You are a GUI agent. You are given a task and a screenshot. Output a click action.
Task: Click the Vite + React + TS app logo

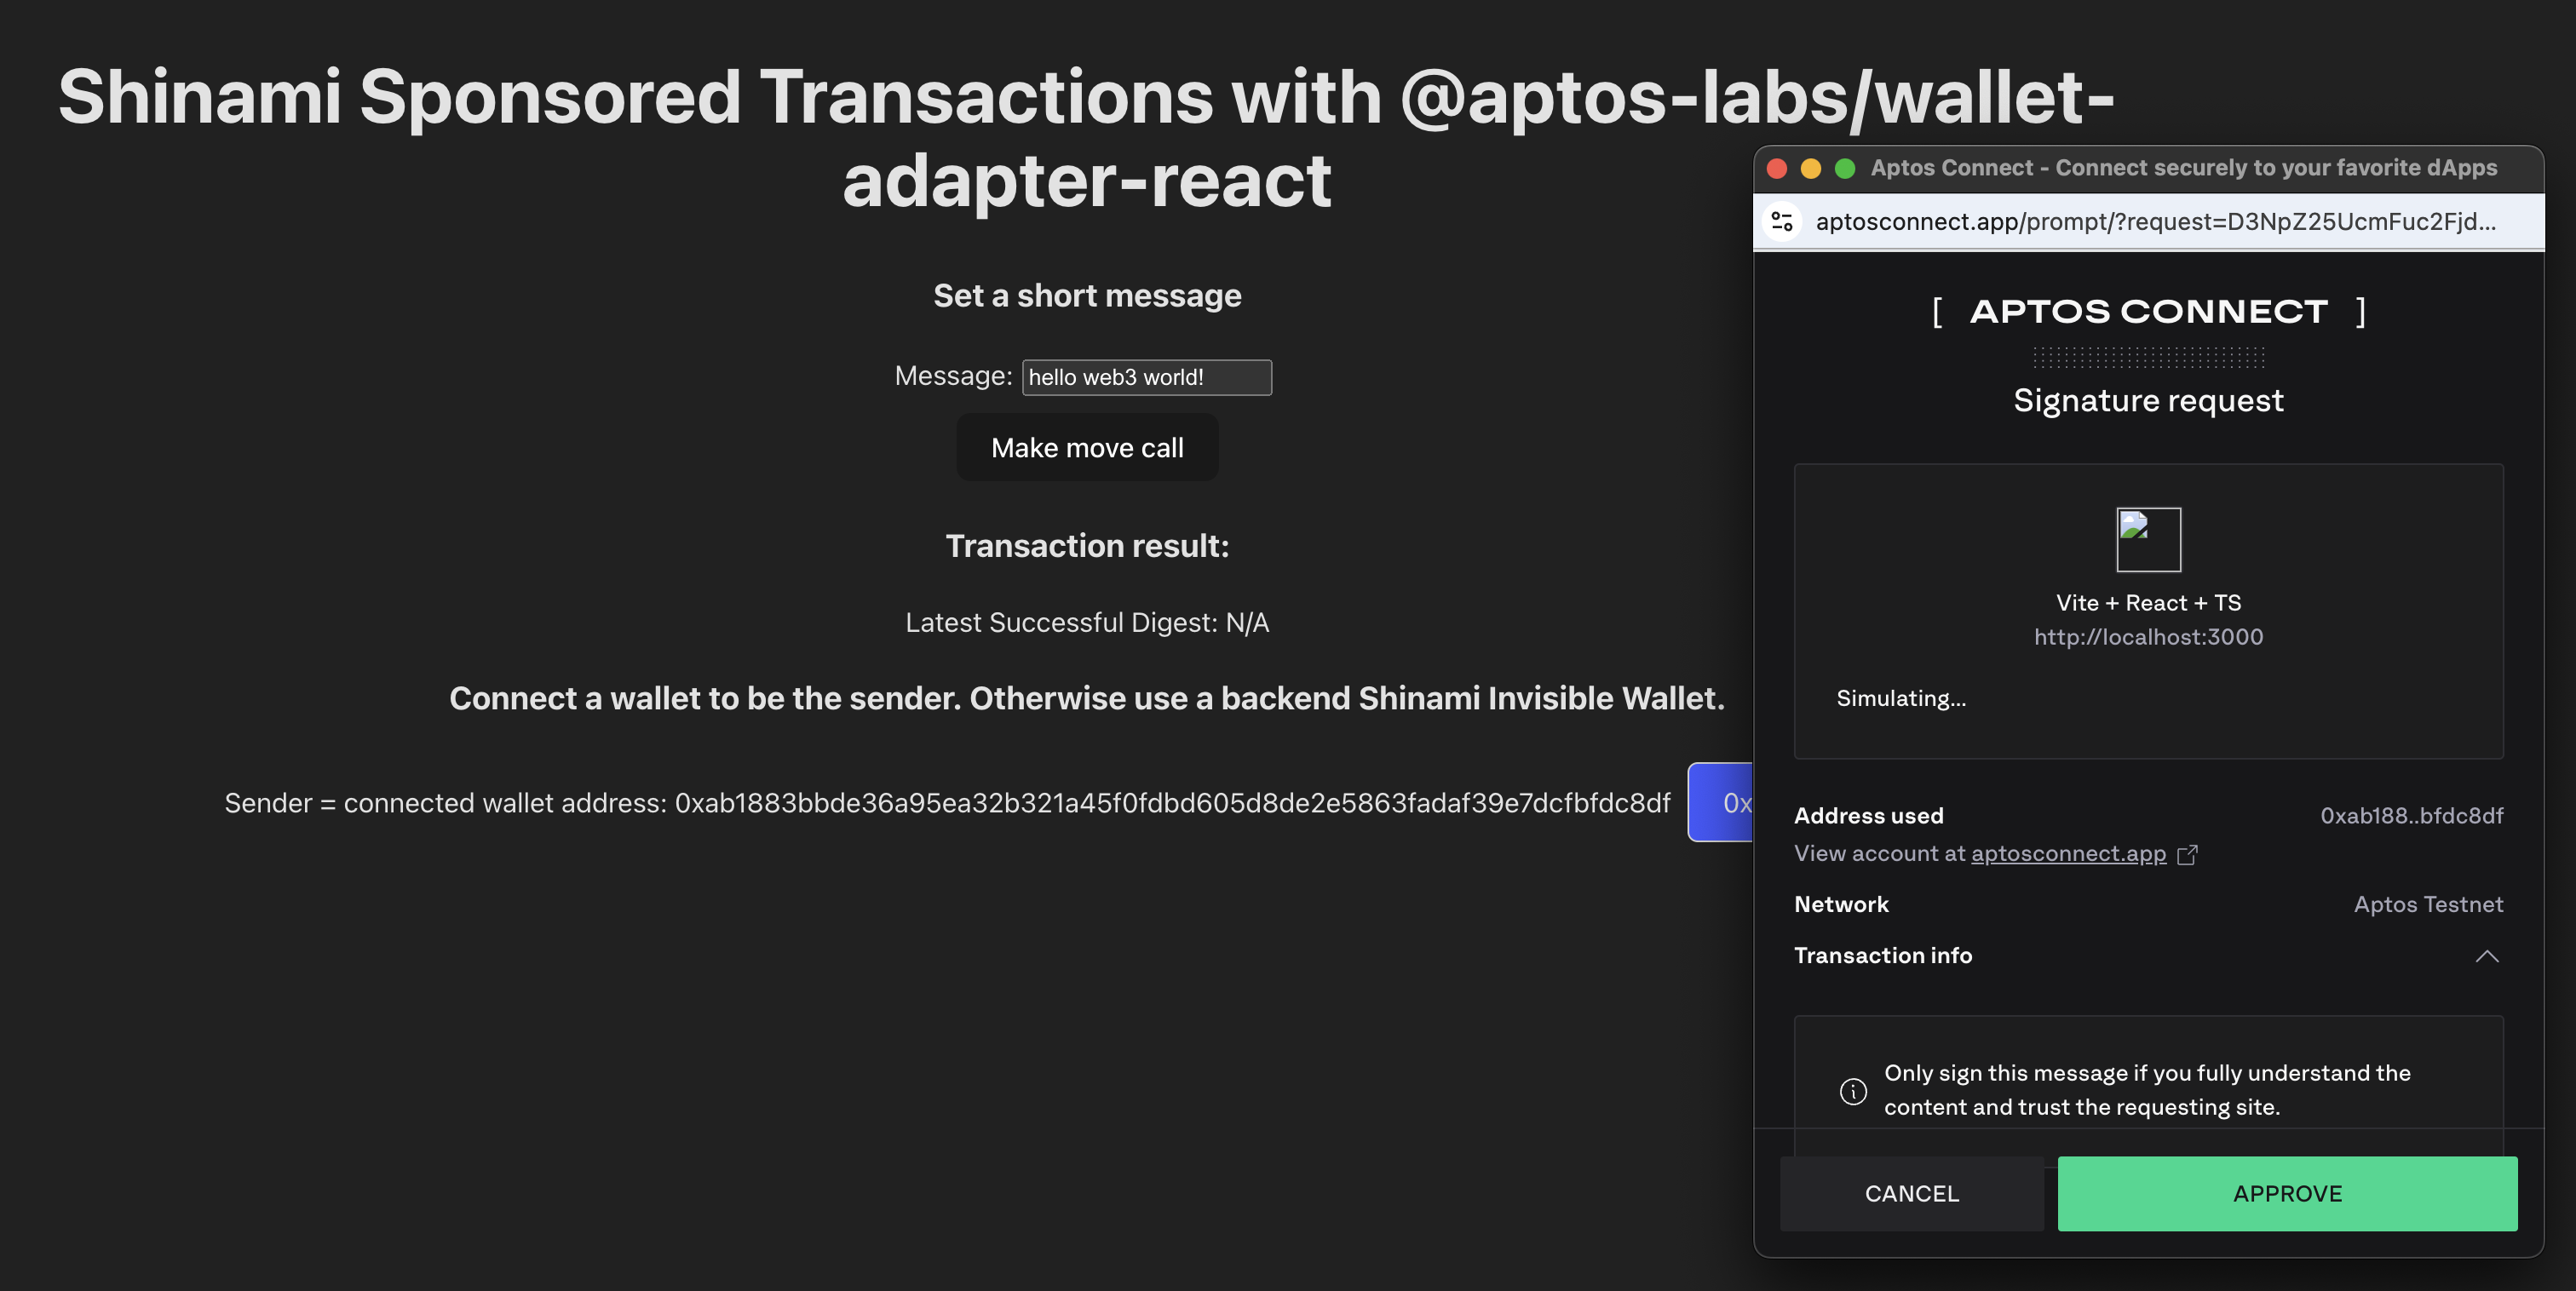coord(2148,539)
